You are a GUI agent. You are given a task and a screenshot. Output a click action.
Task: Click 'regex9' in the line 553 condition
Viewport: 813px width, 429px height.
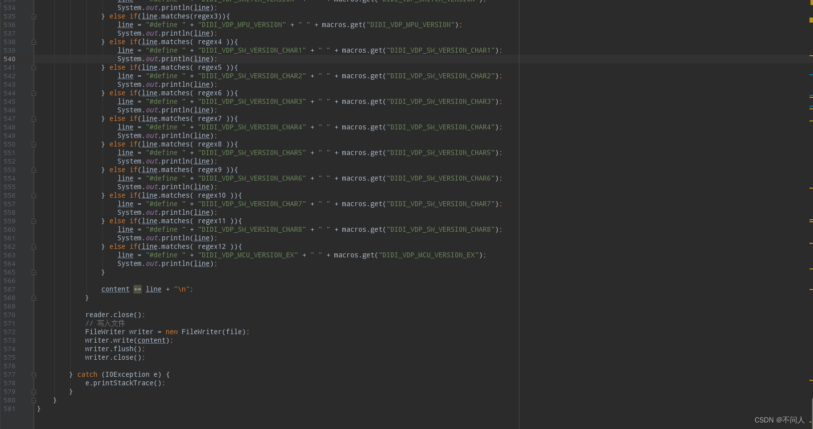tap(210, 170)
